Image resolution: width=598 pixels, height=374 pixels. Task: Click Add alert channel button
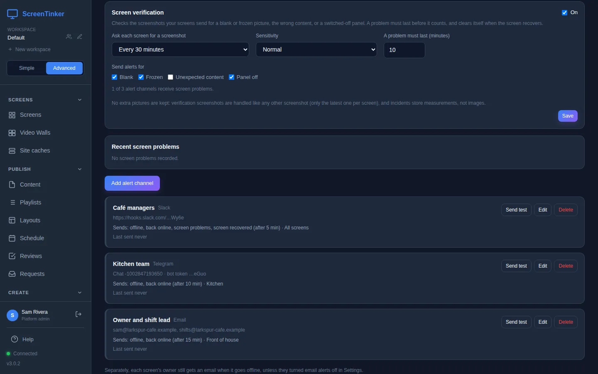[x=132, y=183]
